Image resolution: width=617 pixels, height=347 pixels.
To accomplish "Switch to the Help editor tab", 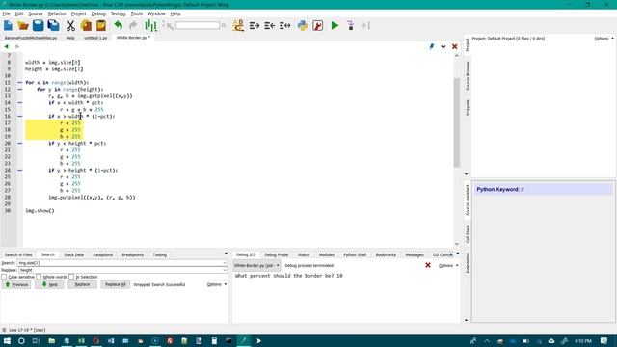I will pos(70,38).
